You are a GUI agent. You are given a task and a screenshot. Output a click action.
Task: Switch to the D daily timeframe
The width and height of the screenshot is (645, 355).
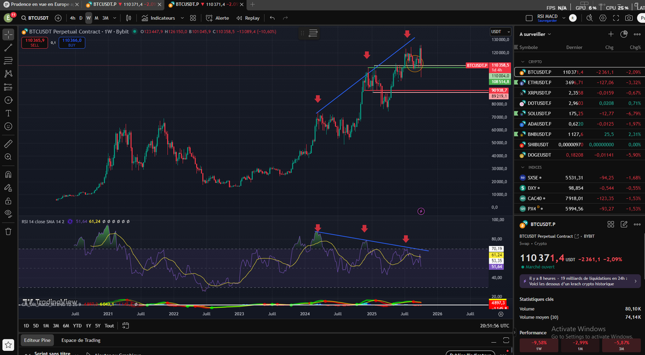point(81,18)
